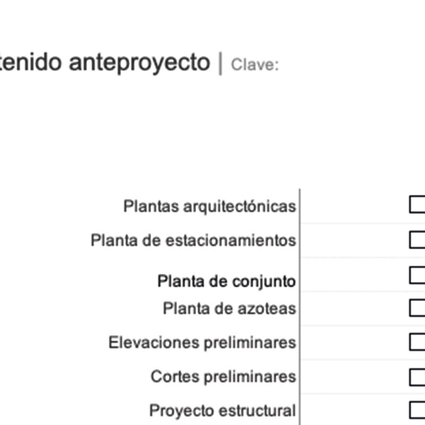
Task: Enable the Planta de conjunto checkbox
Action: coord(418,275)
